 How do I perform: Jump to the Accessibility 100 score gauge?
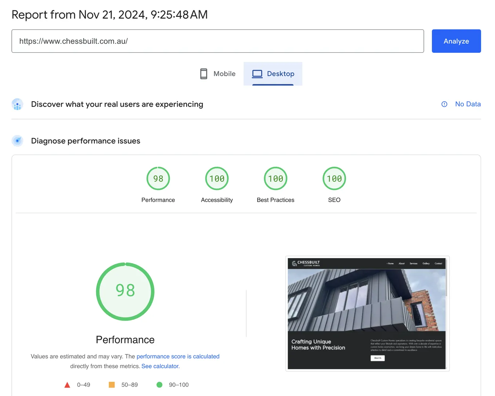217,179
